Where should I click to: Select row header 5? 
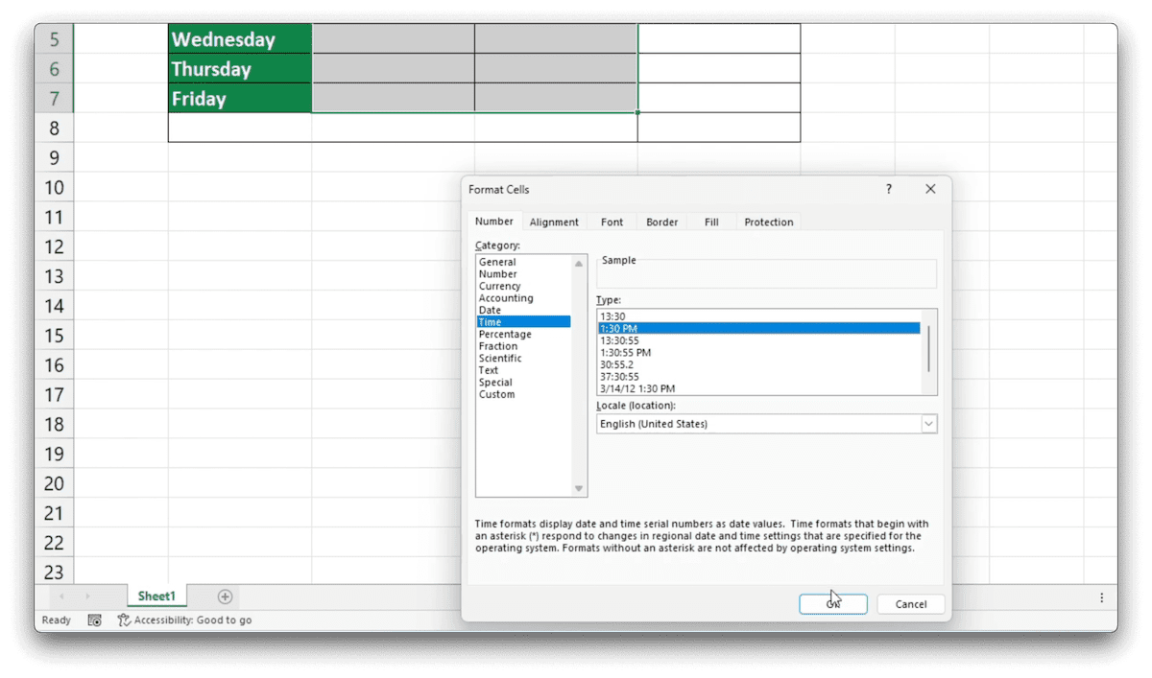pyautogui.click(x=54, y=39)
